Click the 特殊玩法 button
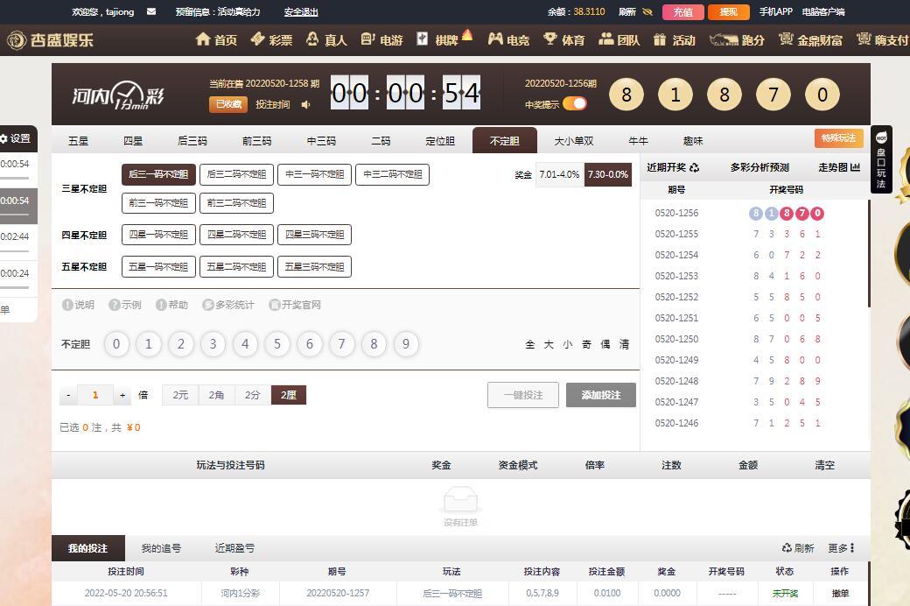Viewport: 910px width, 606px height. (838, 138)
